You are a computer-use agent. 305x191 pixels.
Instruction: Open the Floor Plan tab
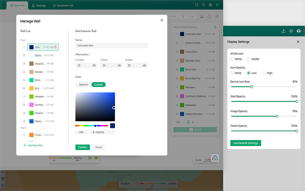click(x=17, y=5)
